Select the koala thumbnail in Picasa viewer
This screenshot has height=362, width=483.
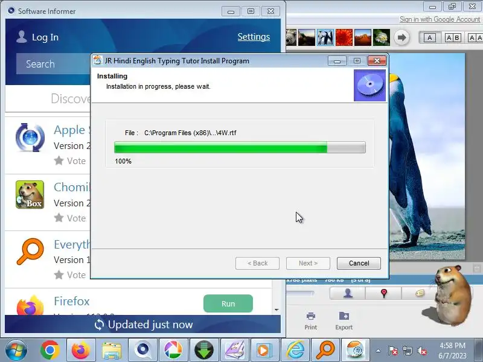(x=291, y=37)
